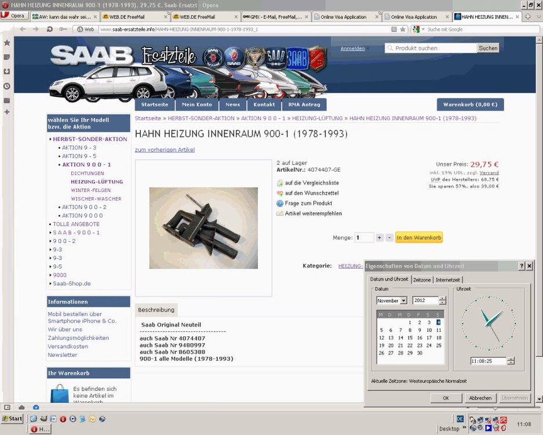The image size is (543, 435).
Task: Open Mein Konto in the navigation bar
Action: tap(196, 104)
